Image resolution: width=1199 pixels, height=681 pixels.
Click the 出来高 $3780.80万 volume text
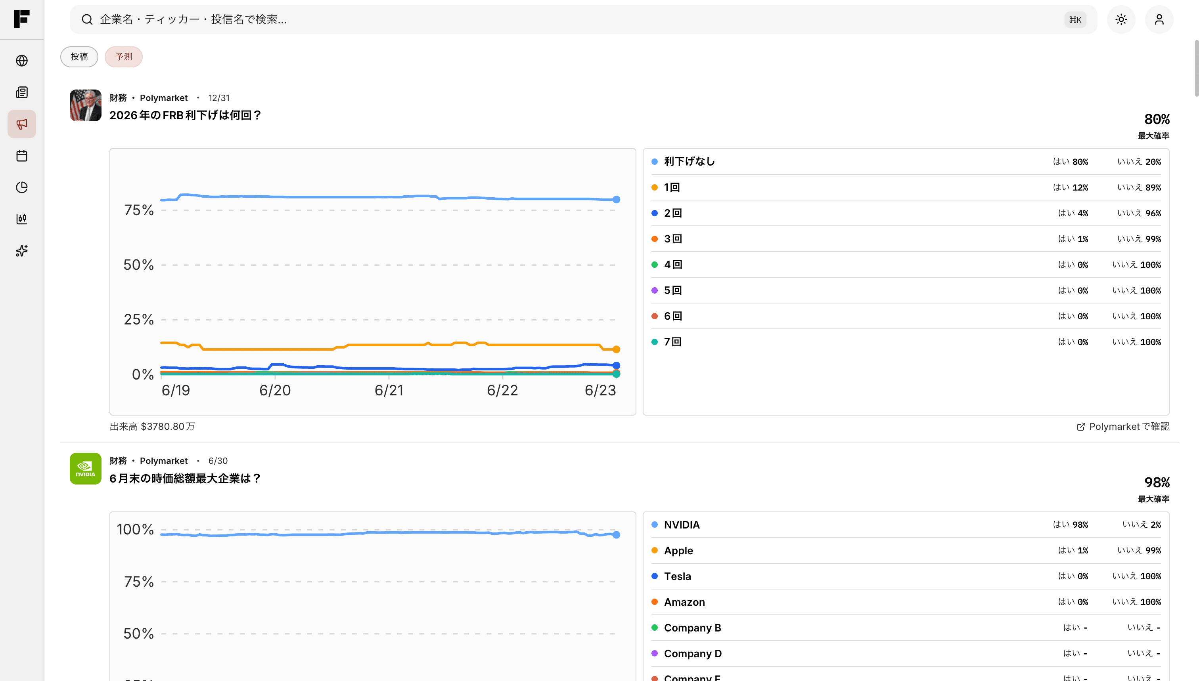coord(152,427)
